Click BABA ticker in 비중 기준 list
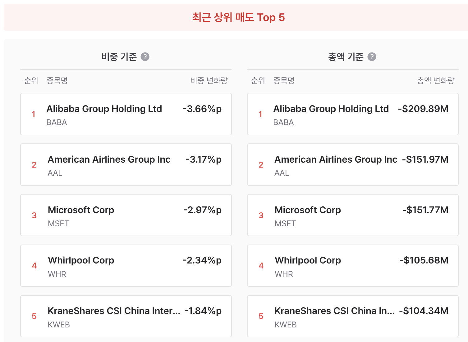This screenshot has width=468, height=342. click(x=57, y=122)
